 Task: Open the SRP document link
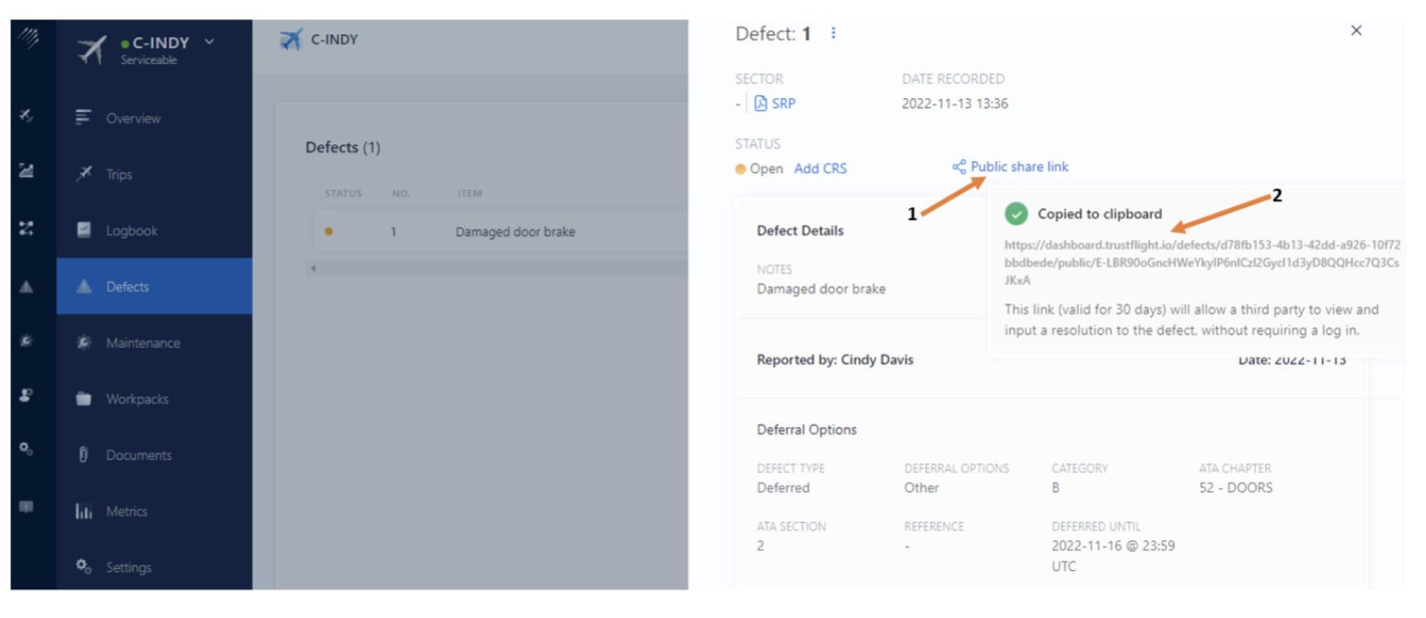783,104
